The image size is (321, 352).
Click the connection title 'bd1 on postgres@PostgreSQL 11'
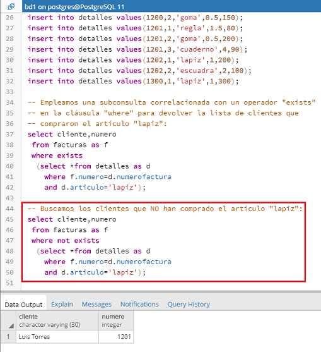[x=74, y=7]
